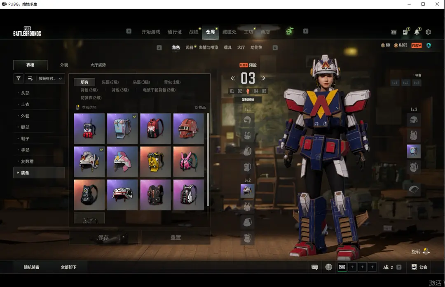The width and height of the screenshot is (445, 287).
Task: Switch to 衣柜 wardrobe tab
Action: [x=30, y=65]
